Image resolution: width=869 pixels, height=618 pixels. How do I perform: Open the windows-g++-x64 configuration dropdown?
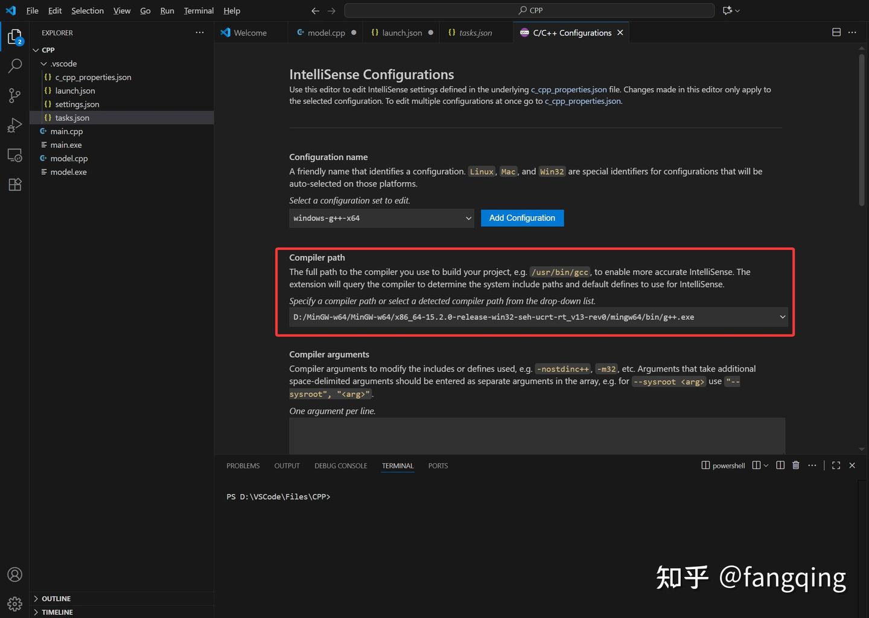pyautogui.click(x=381, y=218)
